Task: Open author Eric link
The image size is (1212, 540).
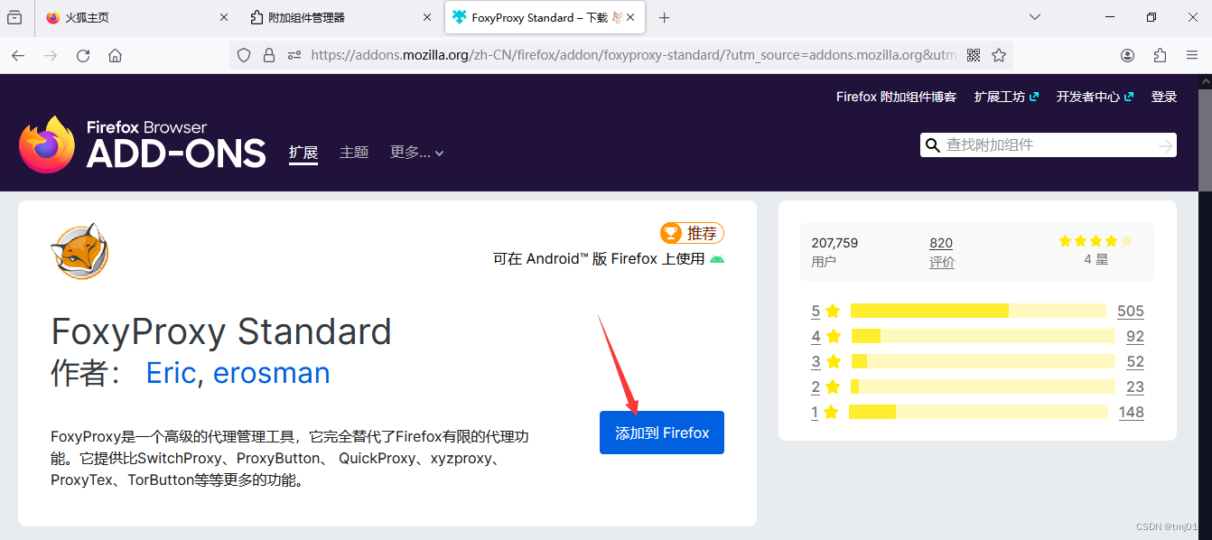Action: 171,373
